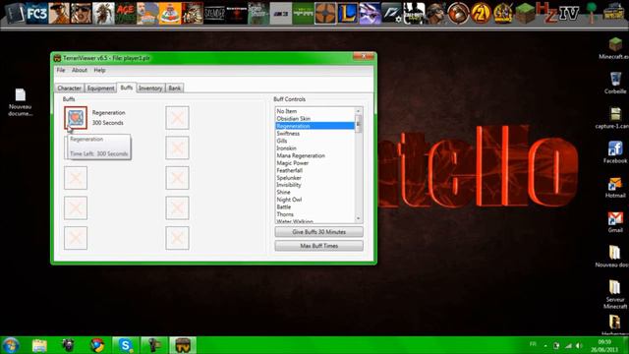Open Borderlands 2 dock icon
This screenshot has height=354, width=629.
click(481, 14)
